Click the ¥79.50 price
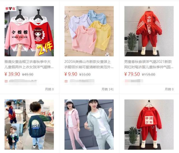The width and height of the screenshot is (179, 153). (x=132, y=74)
